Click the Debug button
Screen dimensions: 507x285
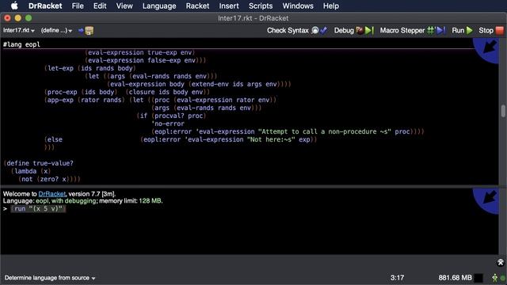(x=354, y=30)
